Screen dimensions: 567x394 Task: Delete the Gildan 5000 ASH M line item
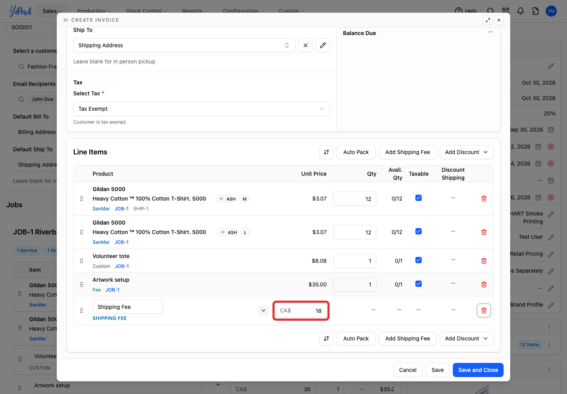[484, 199]
